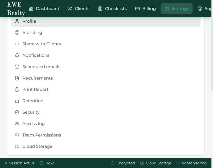Click the Share with Clients link icon

(17, 44)
